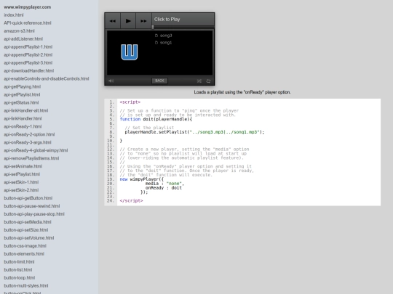393x294 pixels.
Task: Click the blue W Wimpy logo
Action: click(130, 52)
